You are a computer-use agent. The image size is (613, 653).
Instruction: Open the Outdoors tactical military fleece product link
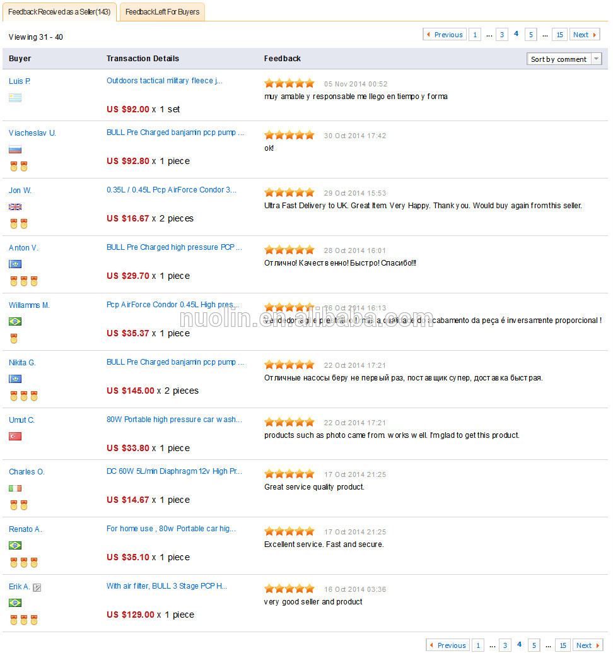164,81
